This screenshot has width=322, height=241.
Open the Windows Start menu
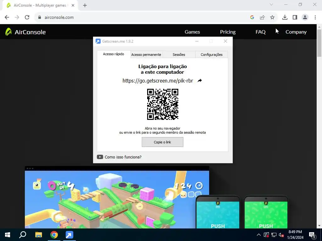click(8, 235)
